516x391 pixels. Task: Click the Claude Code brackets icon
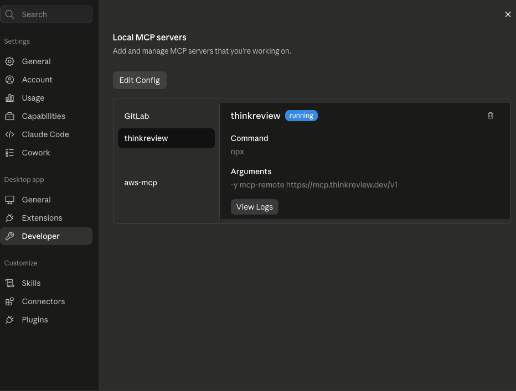coord(10,134)
